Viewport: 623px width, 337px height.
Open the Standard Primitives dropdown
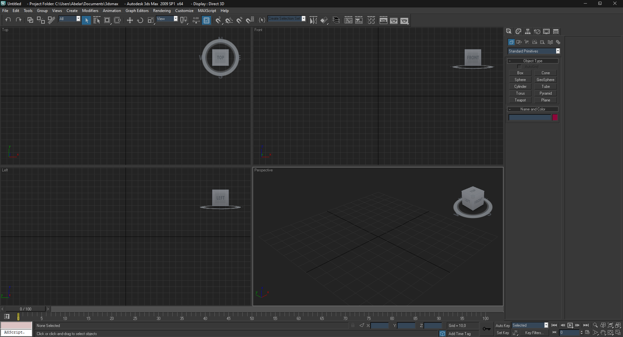pyautogui.click(x=557, y=51)
